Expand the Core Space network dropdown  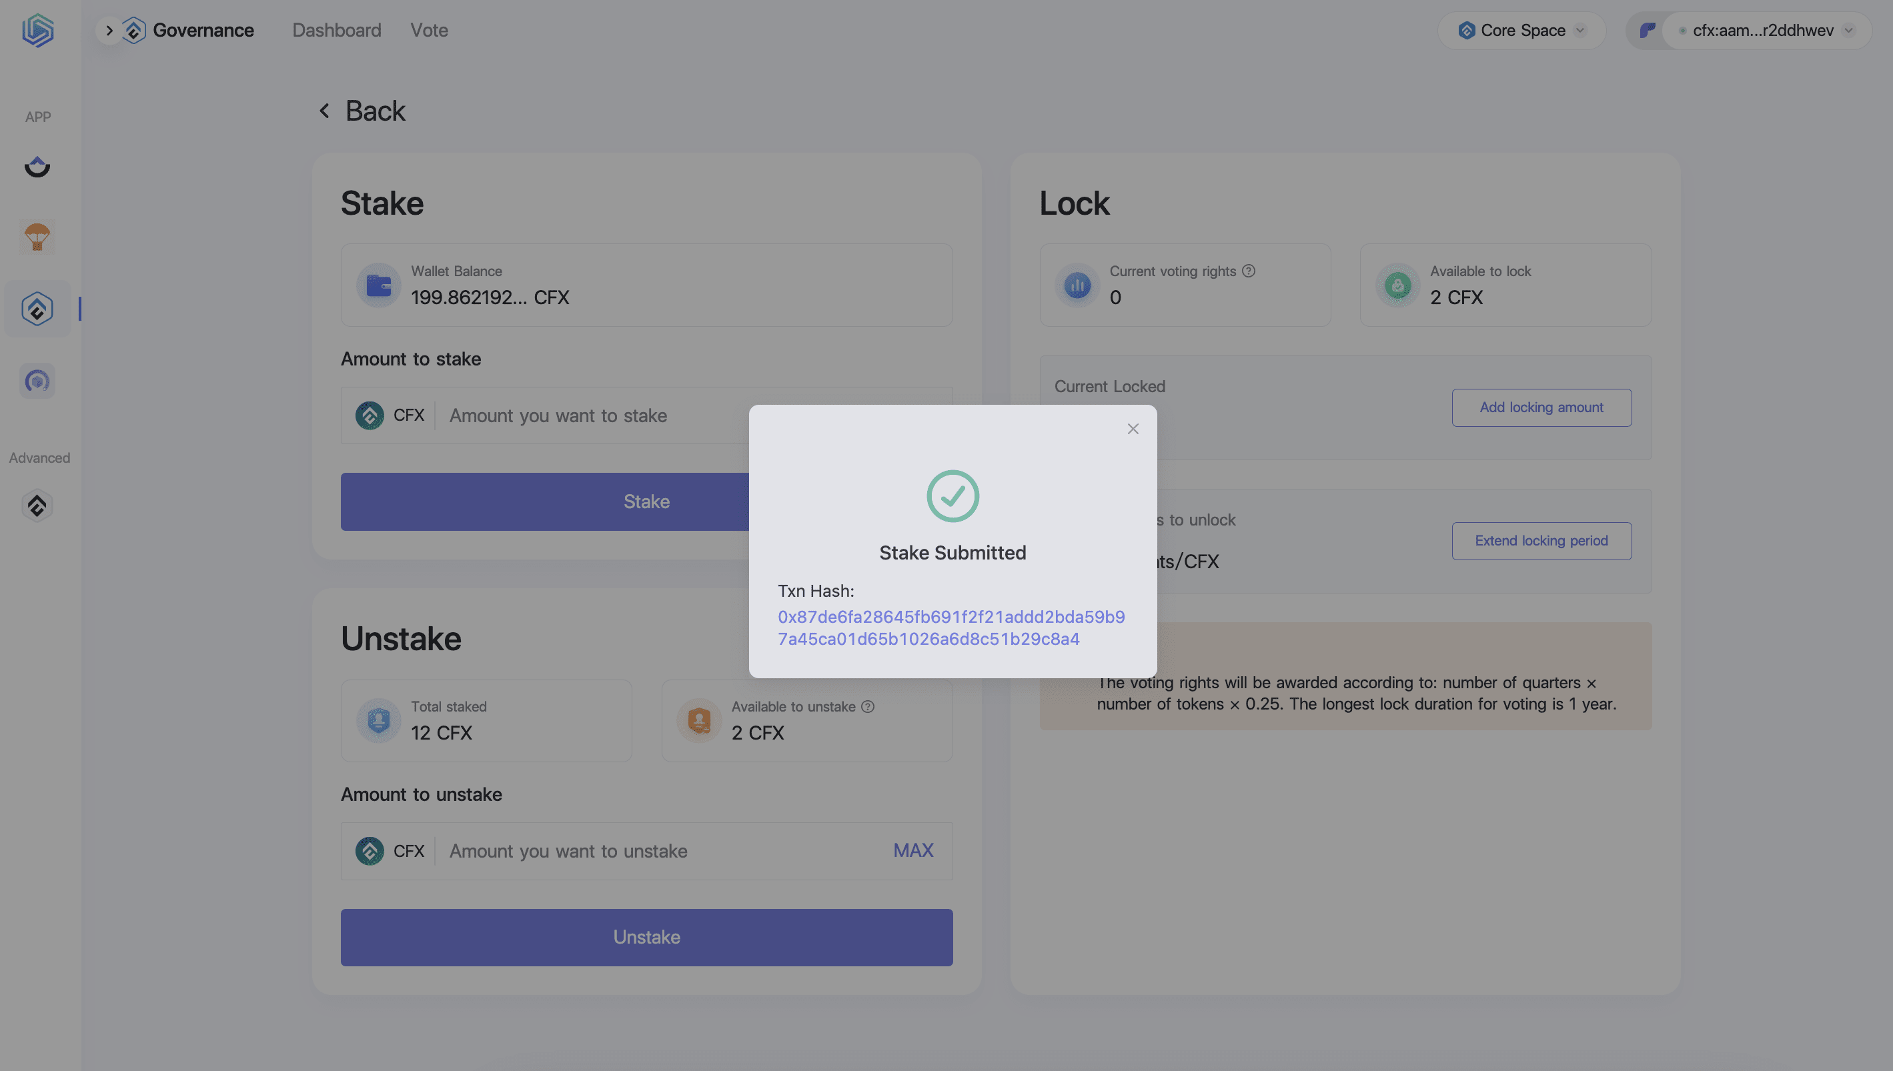(1521, 30)
